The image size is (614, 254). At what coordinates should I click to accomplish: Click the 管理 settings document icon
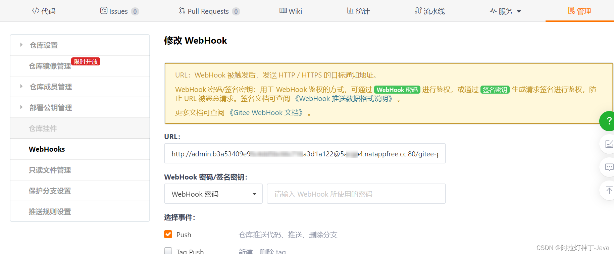571,11
